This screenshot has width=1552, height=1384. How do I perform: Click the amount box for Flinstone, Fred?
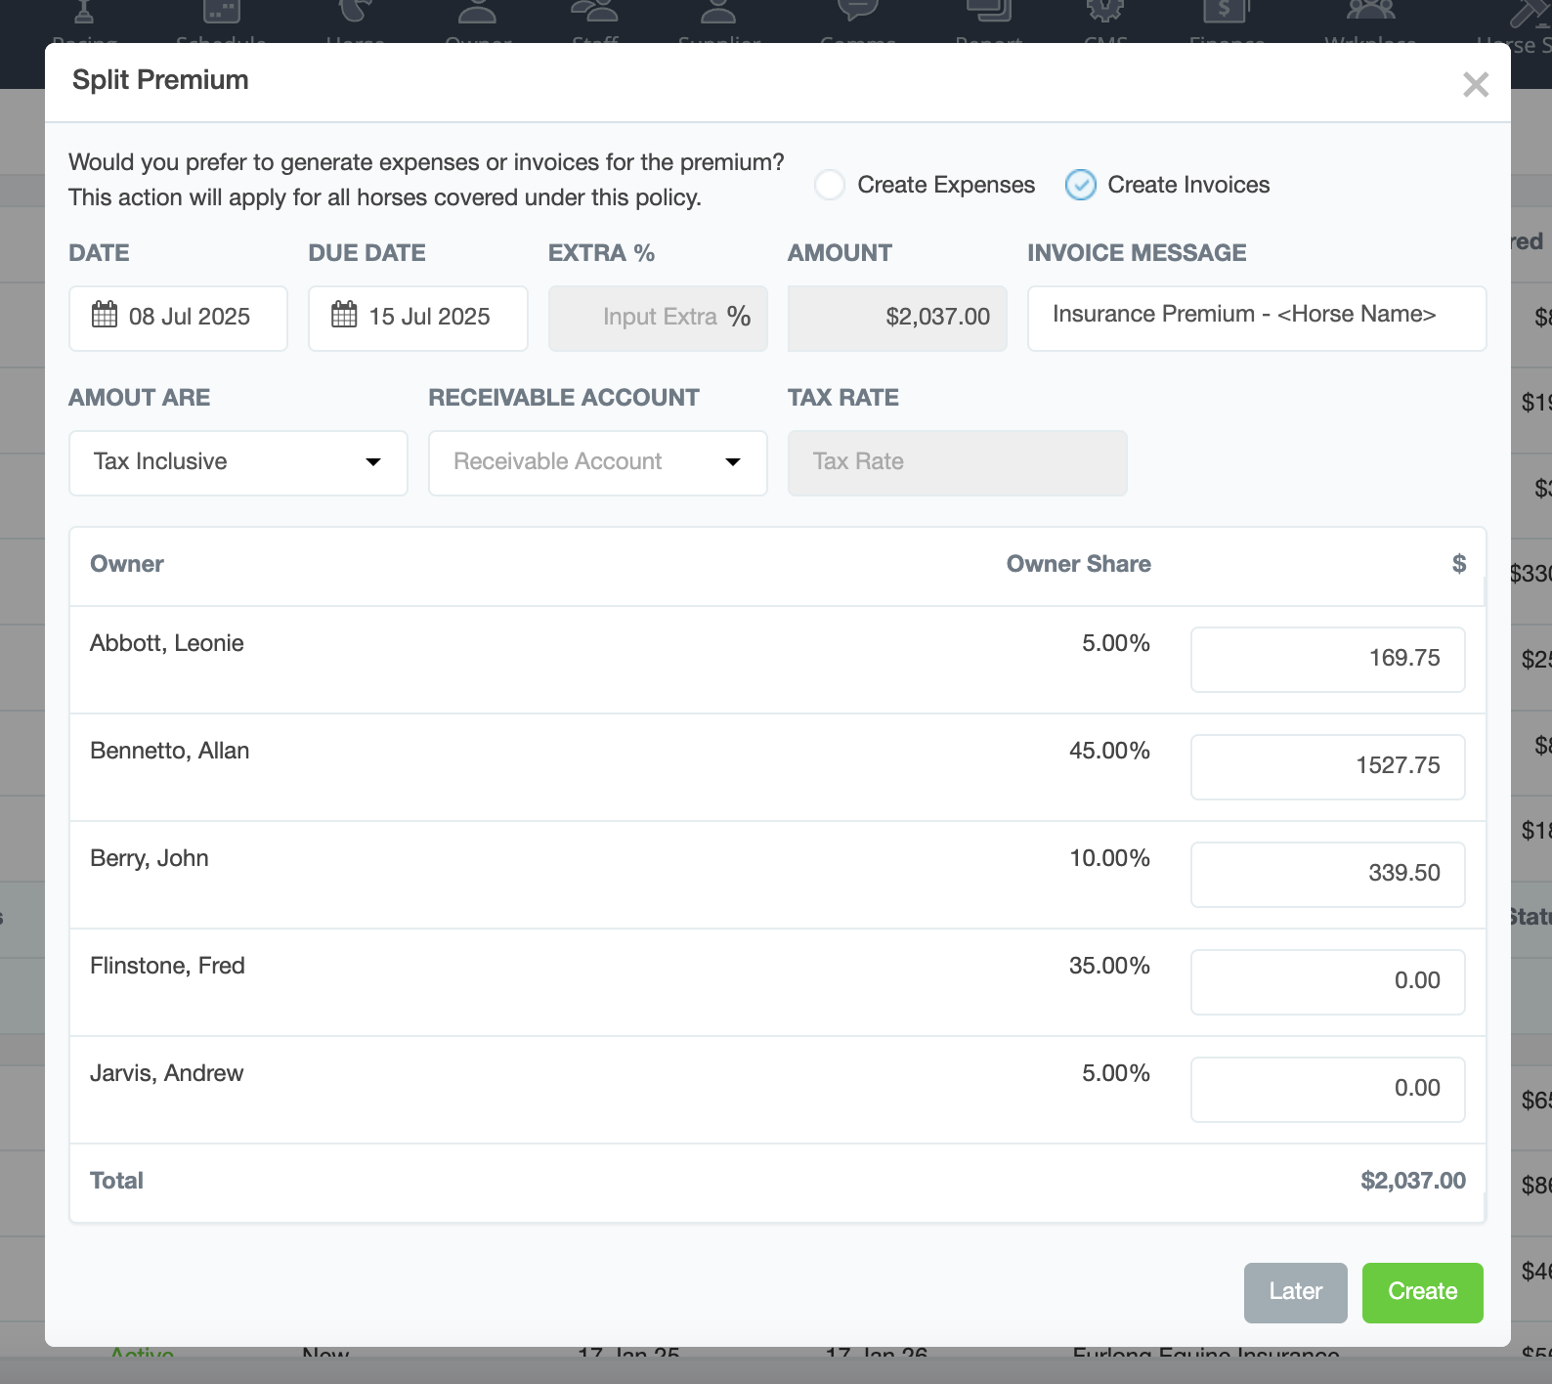(1326, 981)
